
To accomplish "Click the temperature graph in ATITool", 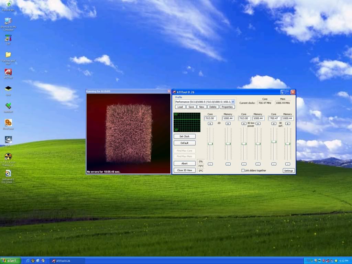I will (x=187, y=122).
